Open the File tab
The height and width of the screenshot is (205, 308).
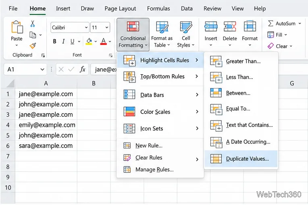(x=13, y=8)
